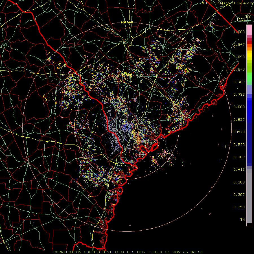Image resolution: width=254 pixels, height=254 pixels.
Task: Click the CORRELATION COEFFICIENT (CC) caption text
Action: click(89, 252)
